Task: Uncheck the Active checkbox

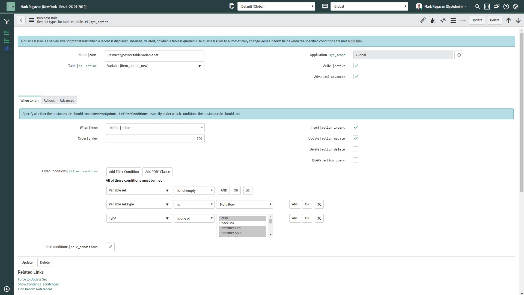Action: click(356, 66)
